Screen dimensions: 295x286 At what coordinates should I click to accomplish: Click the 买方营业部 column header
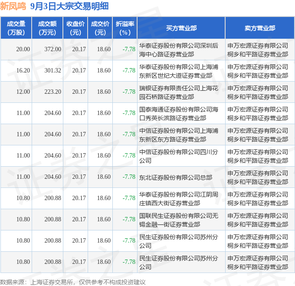(181, 28)
